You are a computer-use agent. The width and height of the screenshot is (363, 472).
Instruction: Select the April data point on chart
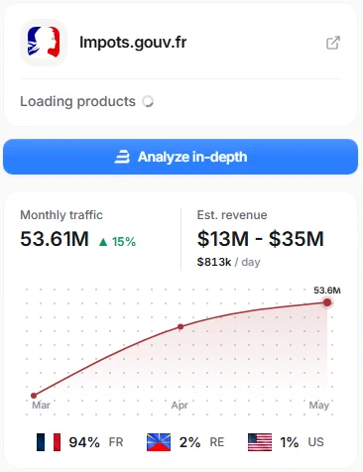point(181,326)
